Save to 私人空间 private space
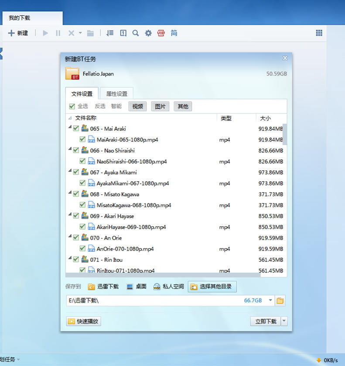This screenshot has width=345, height=366. 168,287
